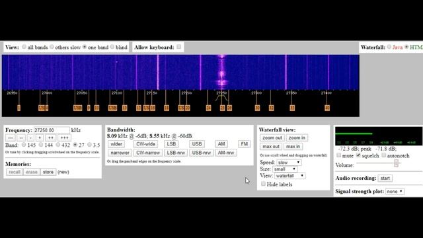Select AM-nrw mode

pos(226,153)
